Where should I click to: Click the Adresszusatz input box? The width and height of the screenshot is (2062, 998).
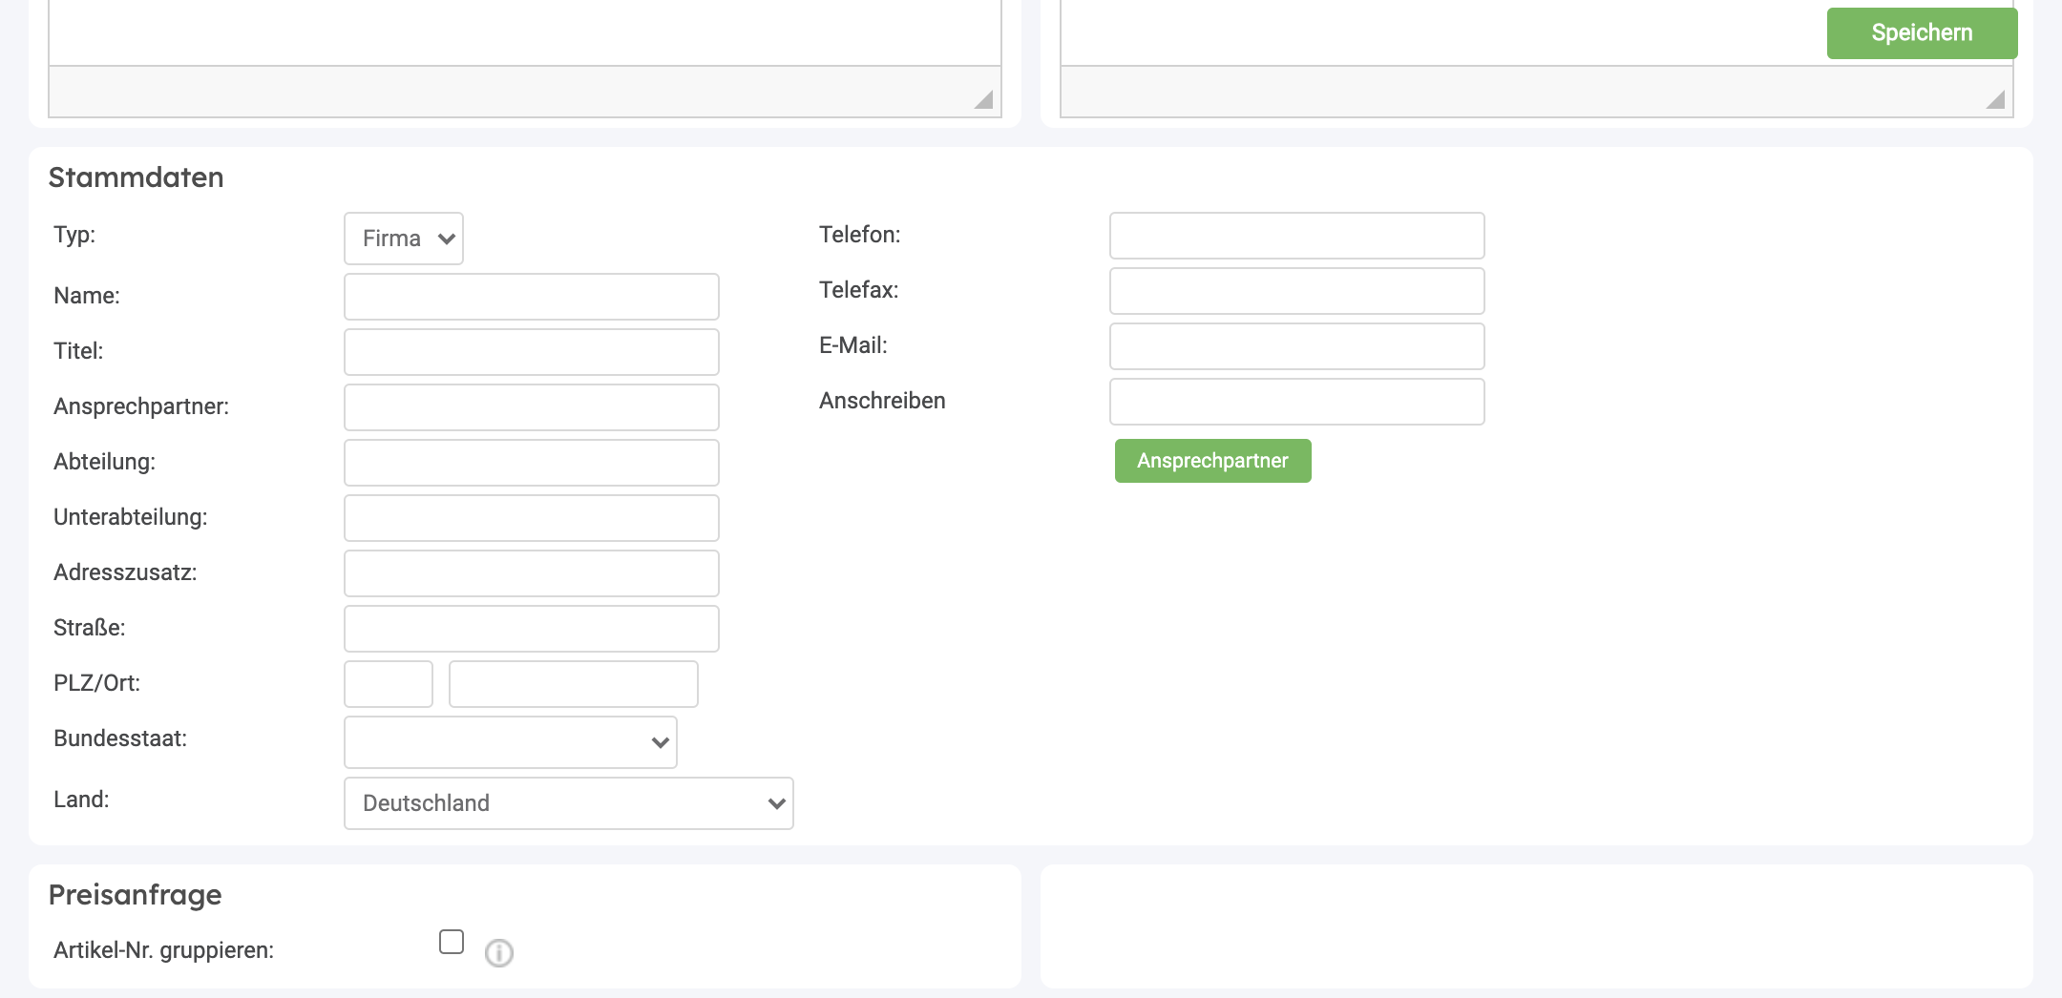pos(532,573)
